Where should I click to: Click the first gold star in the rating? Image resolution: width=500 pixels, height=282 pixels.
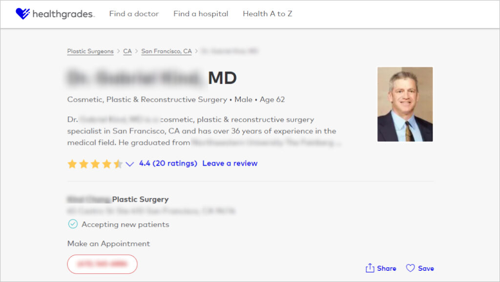pyautogui.click(x=71, y=164)
